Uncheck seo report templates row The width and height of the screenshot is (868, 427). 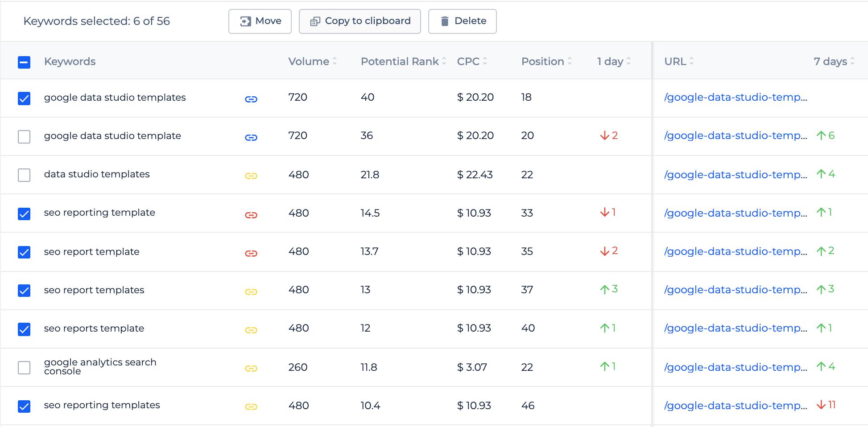pyautogui.click(x=24, y=291)
